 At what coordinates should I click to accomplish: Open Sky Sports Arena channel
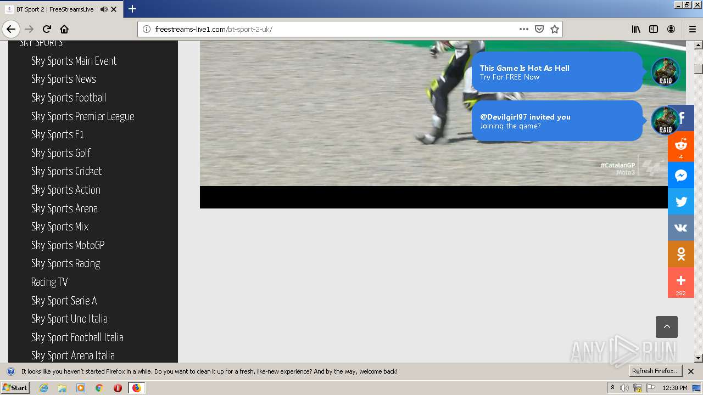click(64, 208)
